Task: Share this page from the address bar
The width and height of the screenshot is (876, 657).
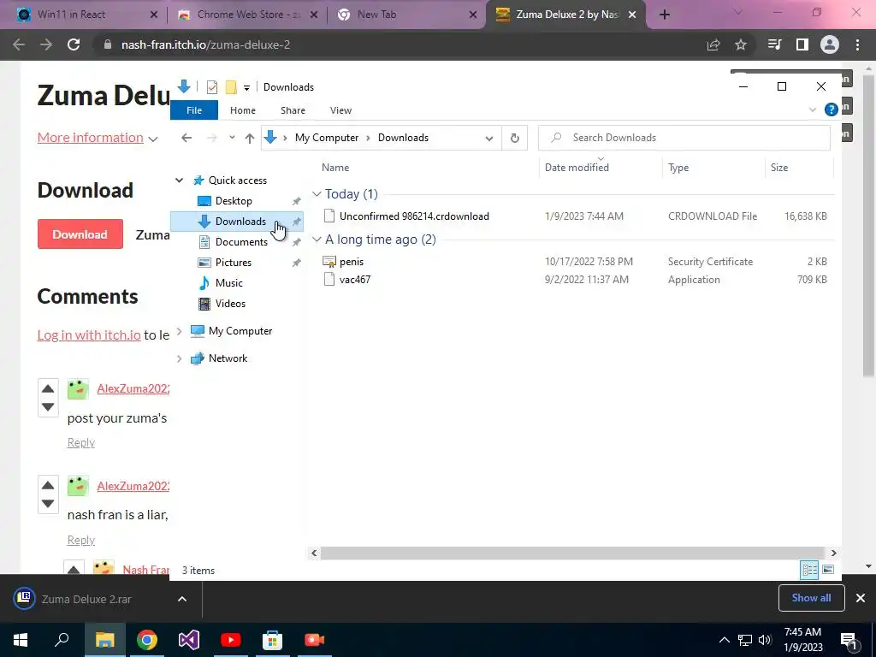Action: click(713, 44)
